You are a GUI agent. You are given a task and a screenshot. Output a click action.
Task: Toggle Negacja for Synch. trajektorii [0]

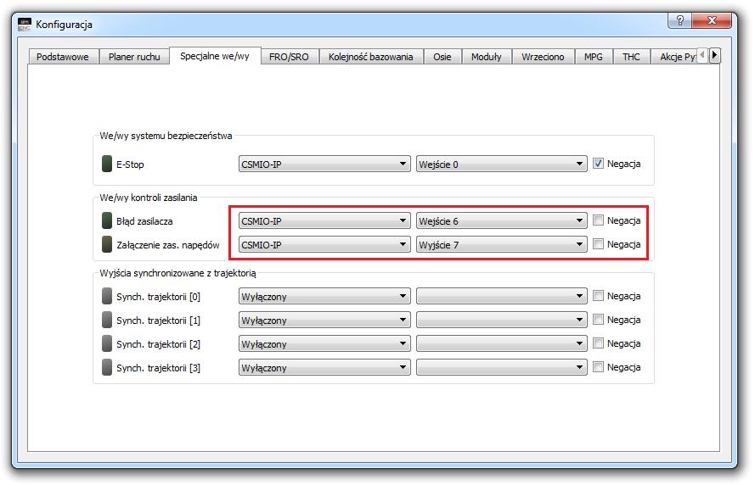598,296
